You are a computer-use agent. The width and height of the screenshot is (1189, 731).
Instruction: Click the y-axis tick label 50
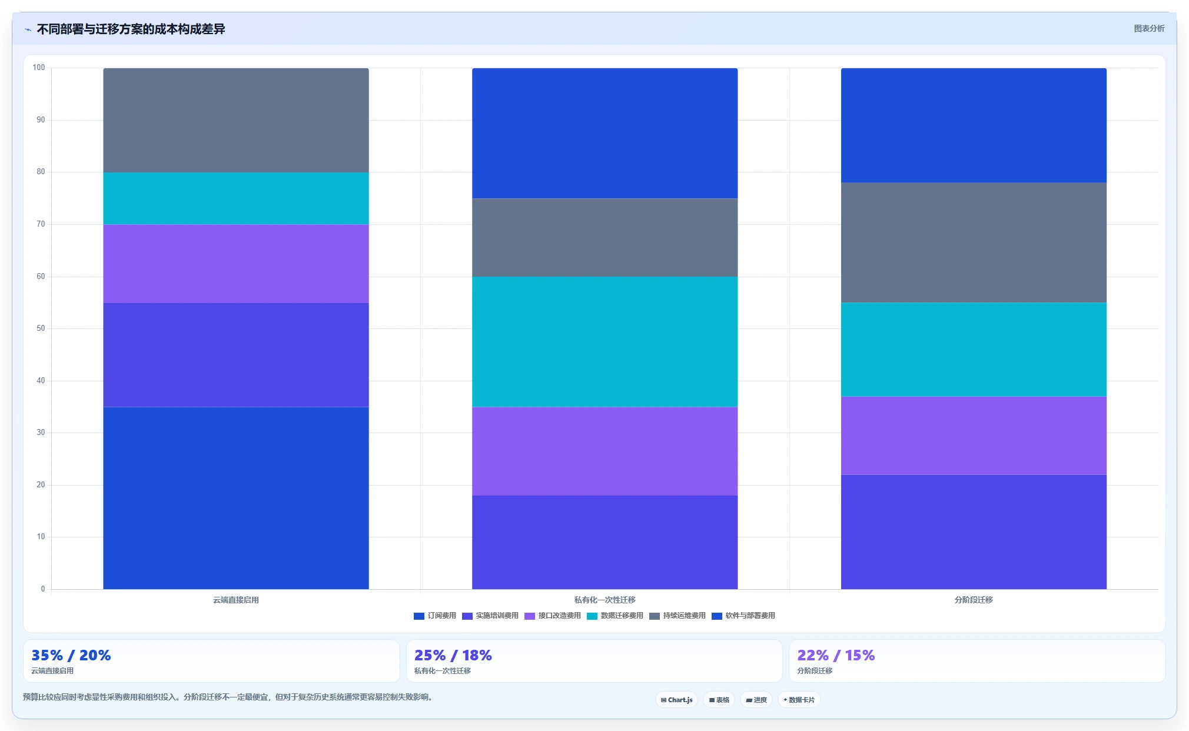click(x=41, y=328)
